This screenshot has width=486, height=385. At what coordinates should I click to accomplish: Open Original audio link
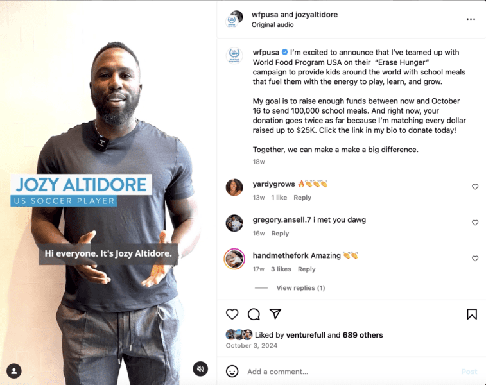(272, 25)
